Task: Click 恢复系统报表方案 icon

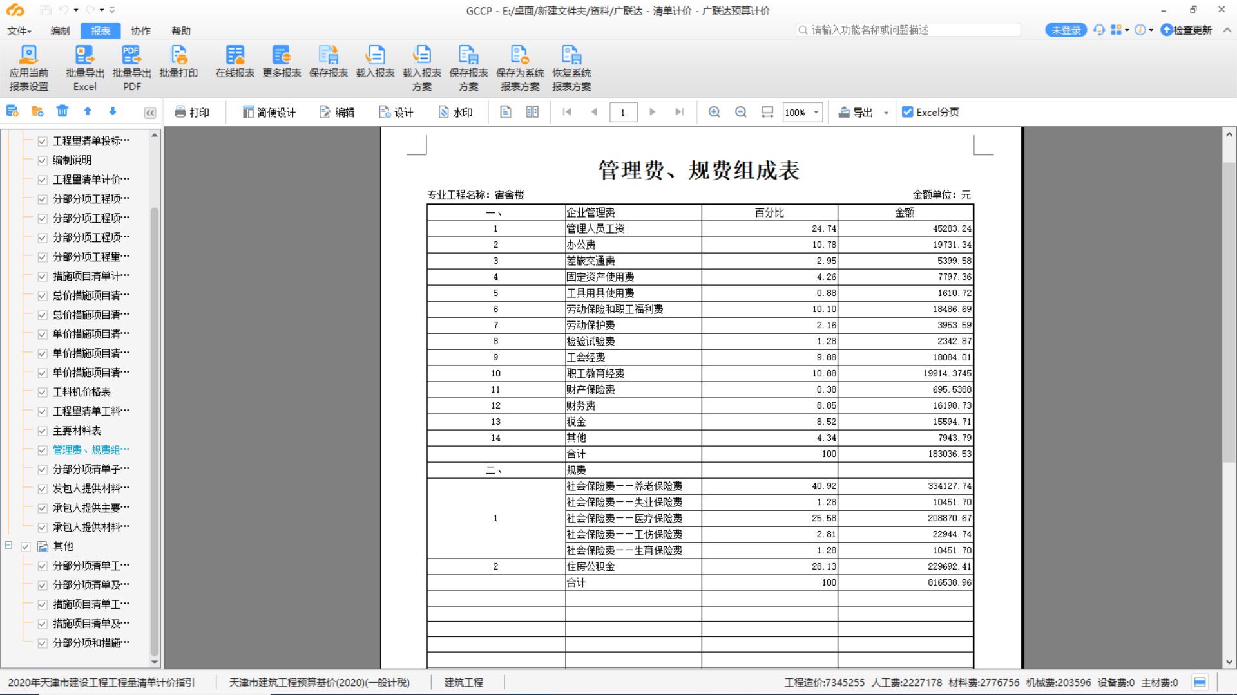Action: point(571,68)
